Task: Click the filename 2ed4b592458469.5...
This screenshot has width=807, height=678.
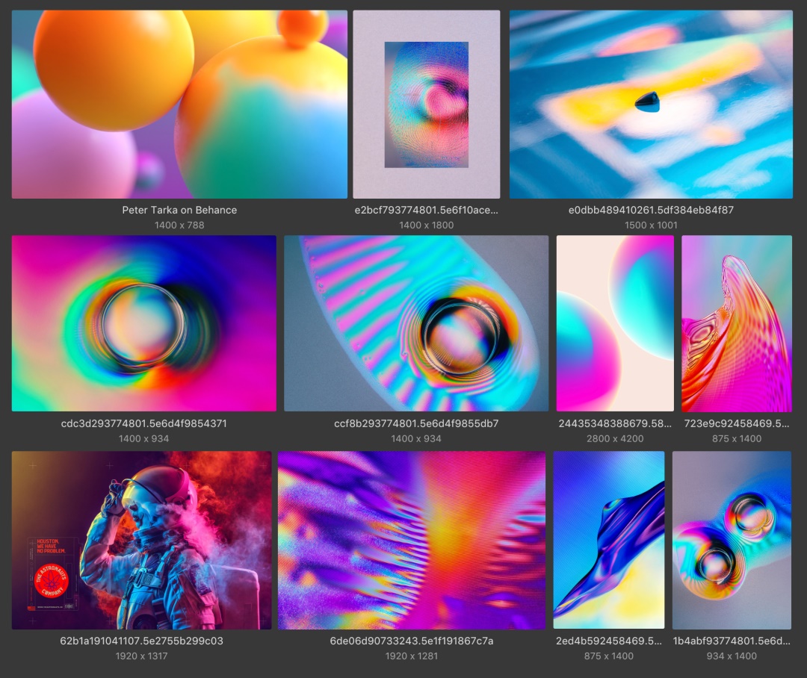Action: coord(609,641)
